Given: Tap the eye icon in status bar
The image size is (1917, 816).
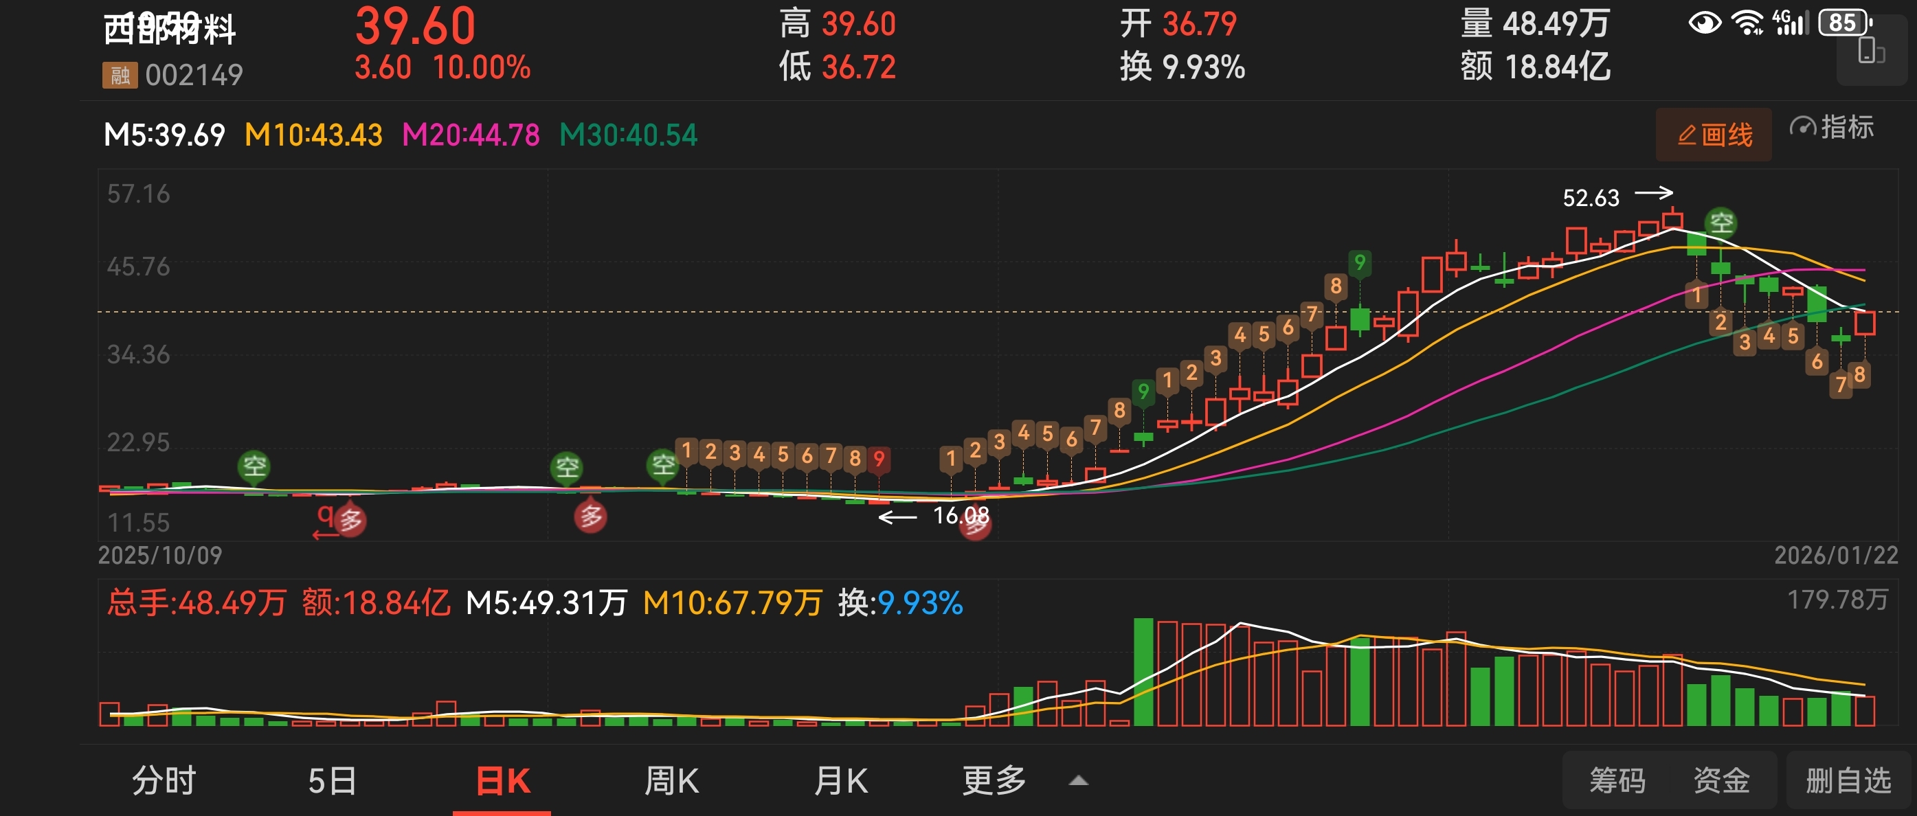Looking at the screenshot, I should [x=1704, y=22].
